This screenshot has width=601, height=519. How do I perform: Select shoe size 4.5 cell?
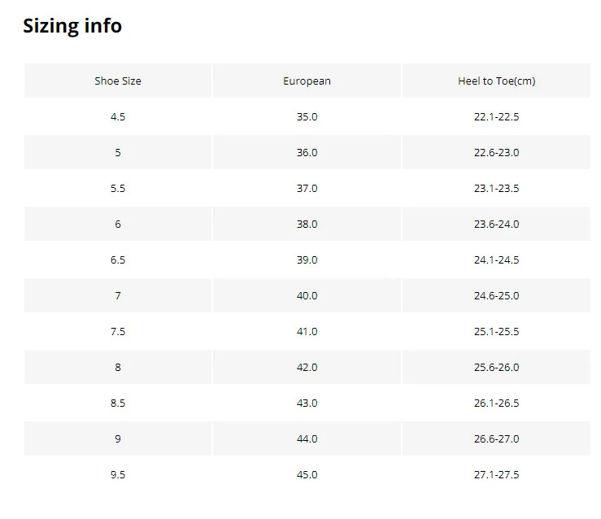118,117
